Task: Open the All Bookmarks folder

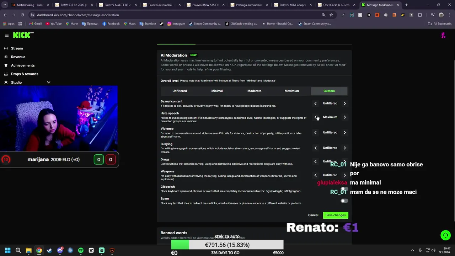Action: (440, 23)
